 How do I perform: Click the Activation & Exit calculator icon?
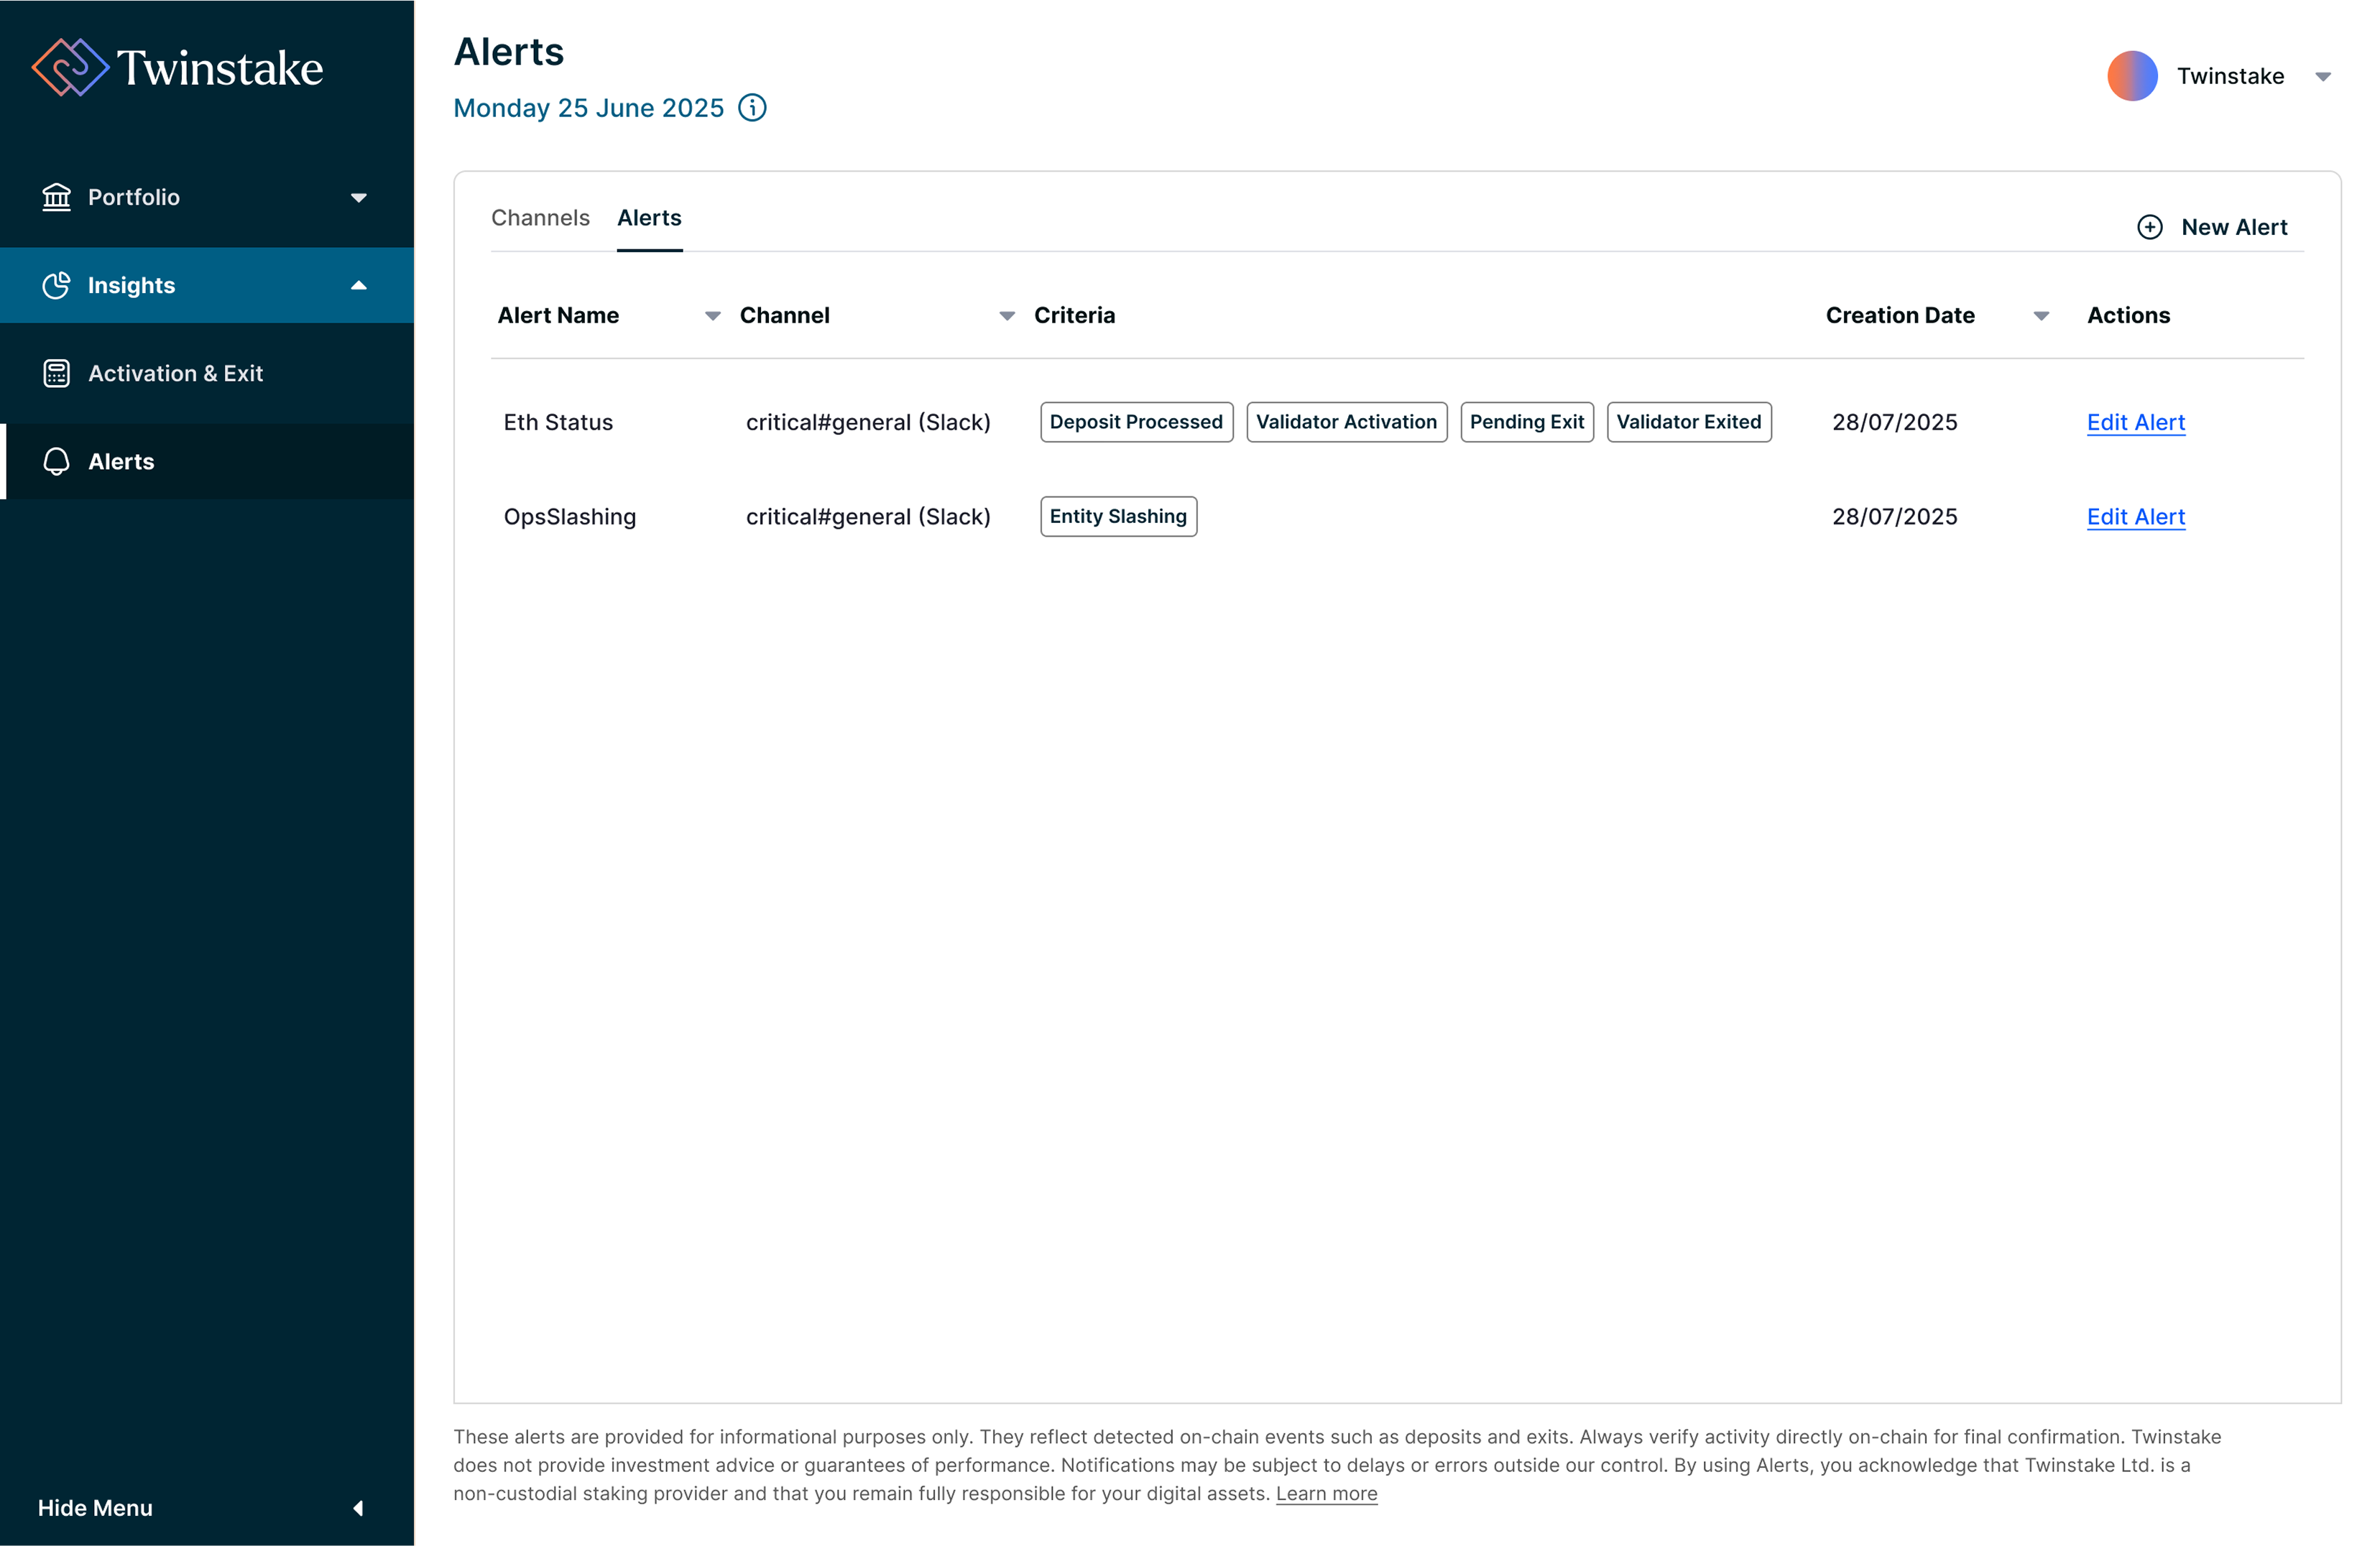(x=57, y=373)
